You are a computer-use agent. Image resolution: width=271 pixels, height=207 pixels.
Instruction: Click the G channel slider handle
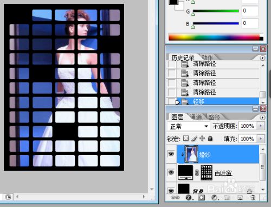[193, 14]
